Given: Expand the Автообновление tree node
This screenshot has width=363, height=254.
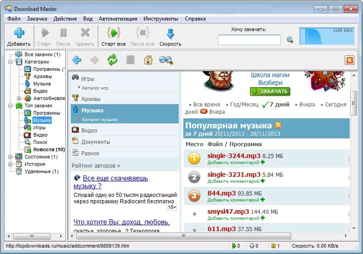Looking at the screenshot, I should pyautogui.click(x=19, y=98).
